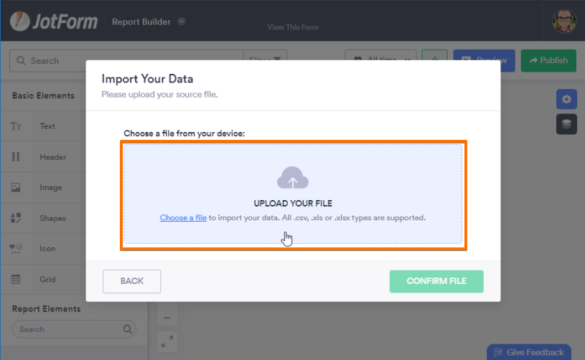The width and height of the screenshot is (585, 360).
Task: Open the user avatar menu
Action: pyautogui.click(x=564, y=22)
